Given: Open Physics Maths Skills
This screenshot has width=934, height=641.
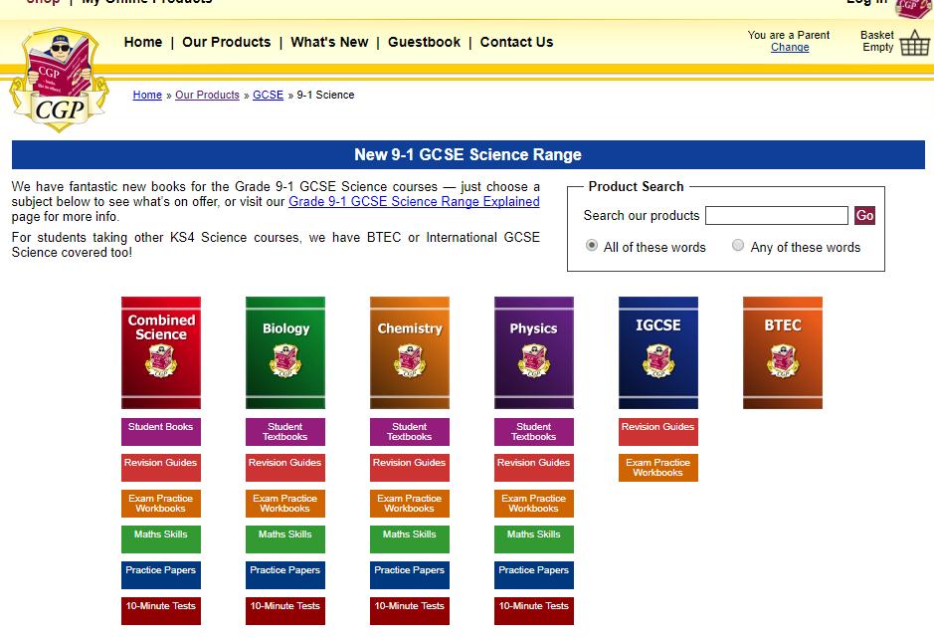Looking at the screenshot, I should click(534, 539).
